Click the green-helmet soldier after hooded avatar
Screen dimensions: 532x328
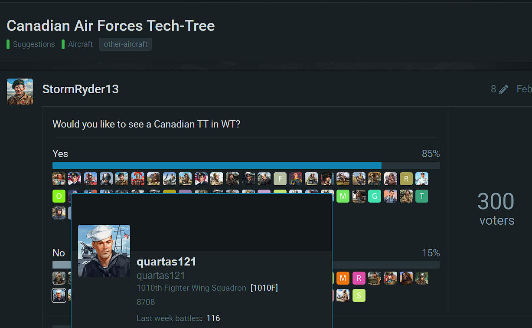tap(422, 278)
